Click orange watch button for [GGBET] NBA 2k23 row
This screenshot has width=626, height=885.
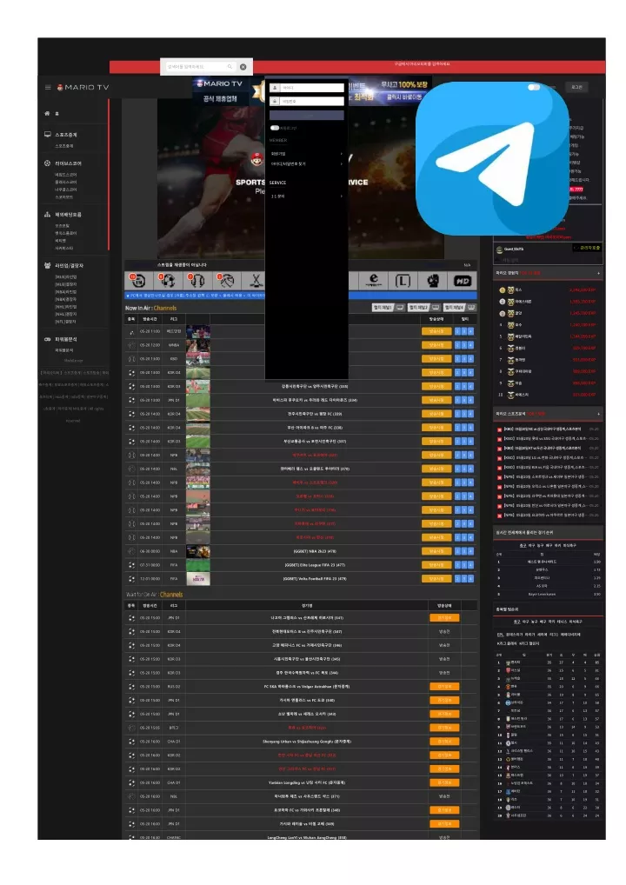coord(436,551)
